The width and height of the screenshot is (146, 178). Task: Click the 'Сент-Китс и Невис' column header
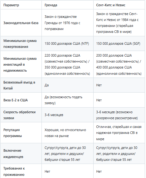[x=111, y=5]
